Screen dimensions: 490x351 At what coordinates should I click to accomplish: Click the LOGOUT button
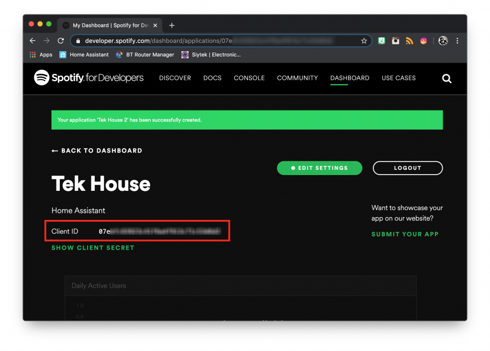408,168
